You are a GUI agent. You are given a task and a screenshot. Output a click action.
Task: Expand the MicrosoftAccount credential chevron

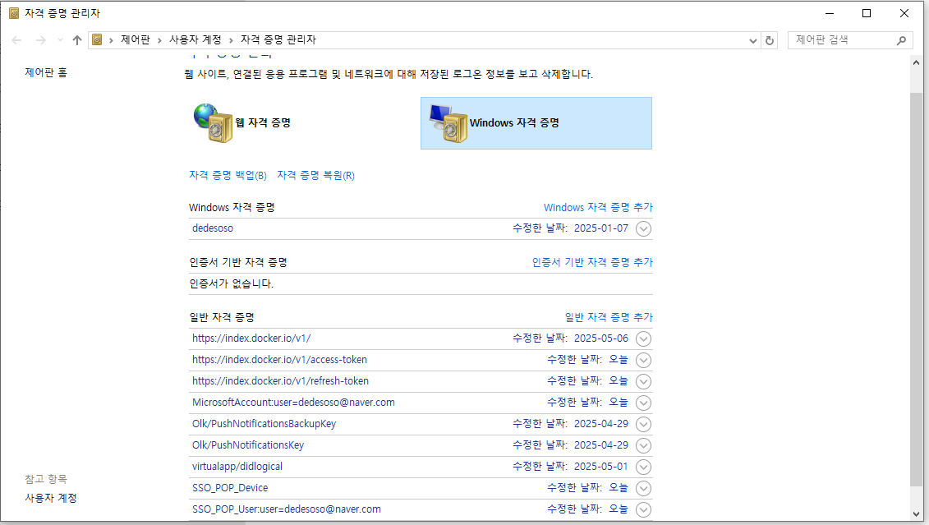pos(643,403)
